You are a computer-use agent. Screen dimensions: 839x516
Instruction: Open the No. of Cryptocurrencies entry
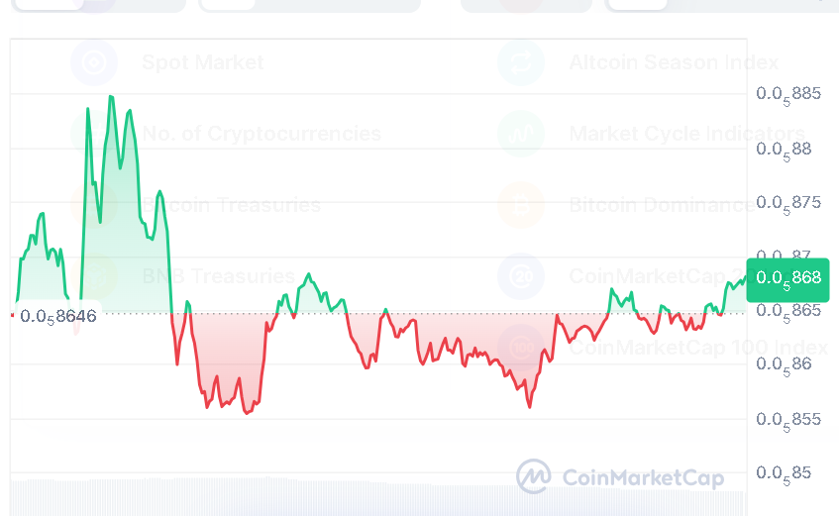click(262, 134)
